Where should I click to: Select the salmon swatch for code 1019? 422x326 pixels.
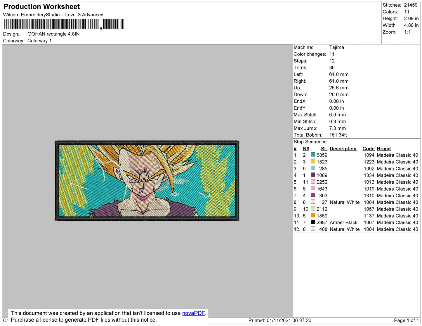click(313, 188)
